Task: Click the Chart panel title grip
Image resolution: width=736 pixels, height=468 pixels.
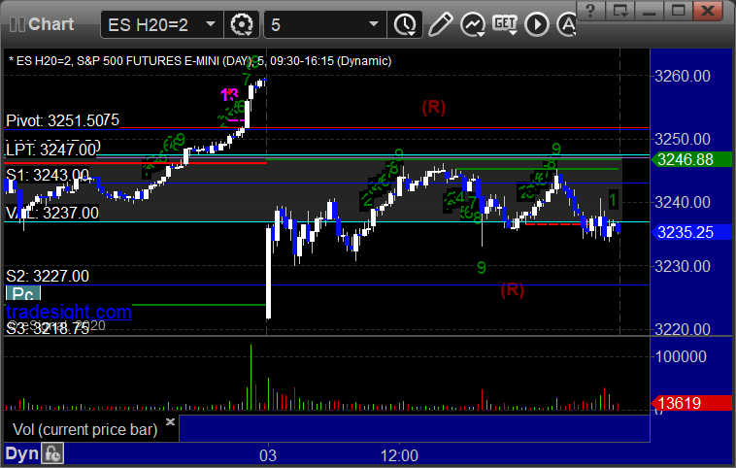Action: pyautogui.click(x=17, y=24)
